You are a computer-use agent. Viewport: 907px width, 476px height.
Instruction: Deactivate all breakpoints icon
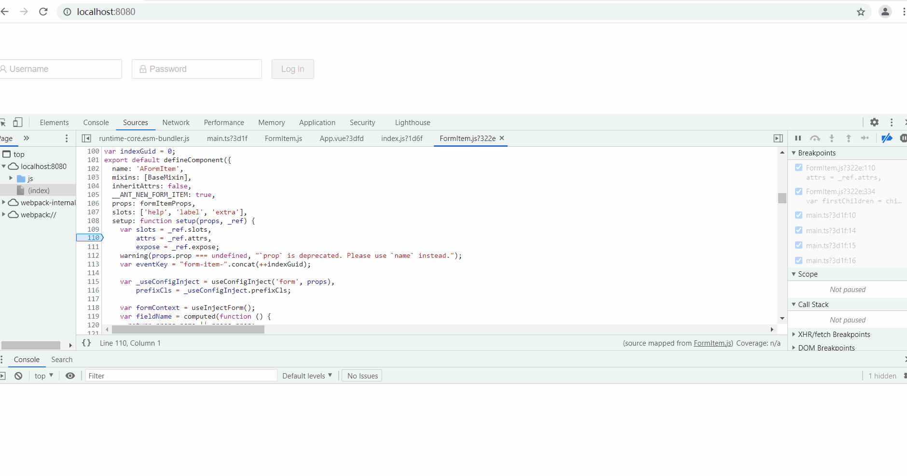887,139
